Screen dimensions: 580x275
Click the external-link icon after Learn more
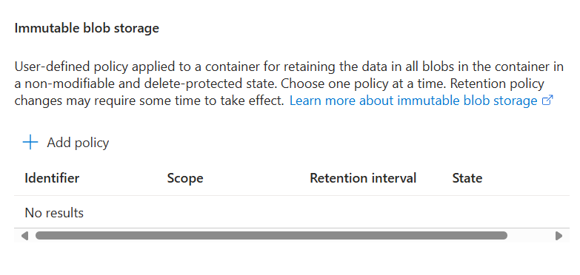[547, 100]
